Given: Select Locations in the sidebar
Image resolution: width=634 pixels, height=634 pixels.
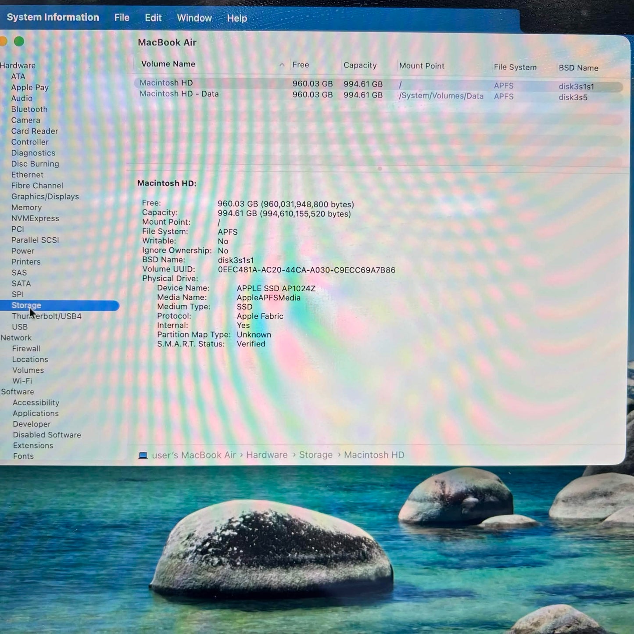Looking at the screenshot, I should tap(30, 359).
